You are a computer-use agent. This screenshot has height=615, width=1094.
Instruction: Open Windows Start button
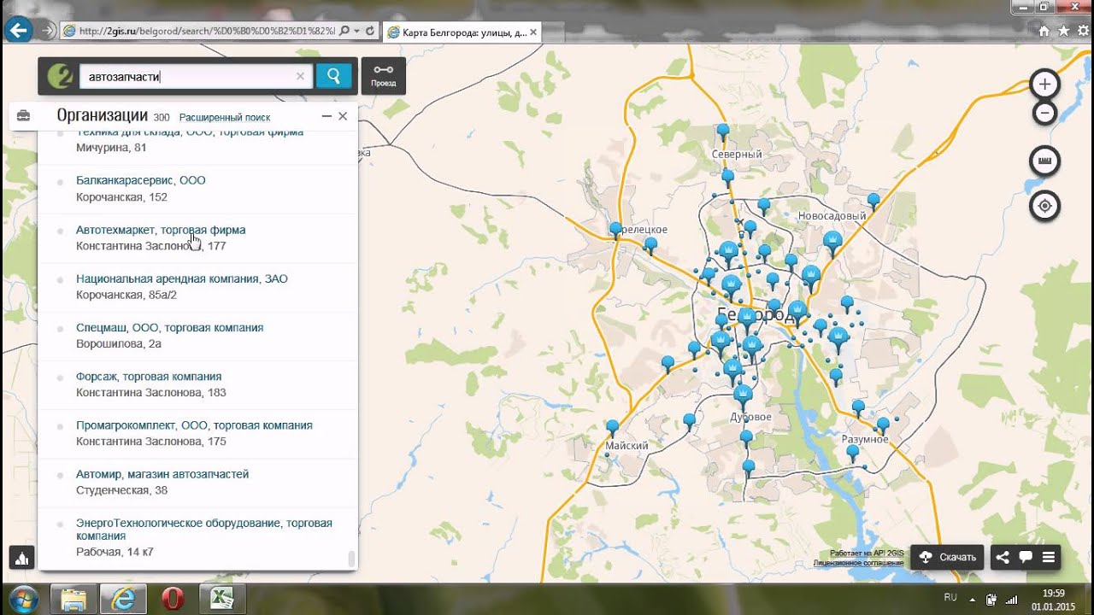click(23, 599)
